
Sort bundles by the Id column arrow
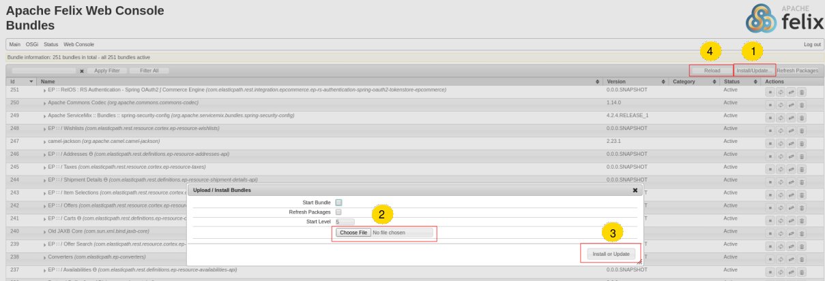31,82
